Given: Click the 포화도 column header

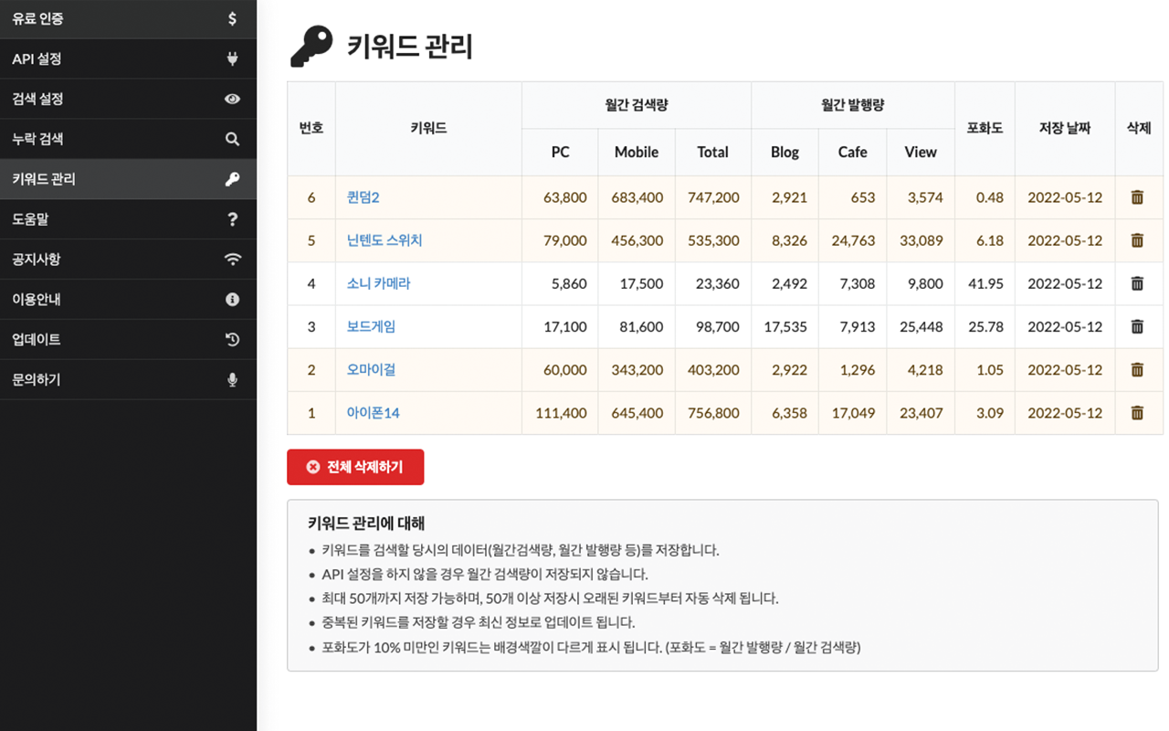Looking at the screenshot, I should click(985, 129).
